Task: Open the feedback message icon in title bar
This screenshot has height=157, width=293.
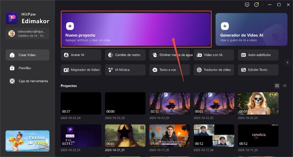Action: tap(247, 5)
